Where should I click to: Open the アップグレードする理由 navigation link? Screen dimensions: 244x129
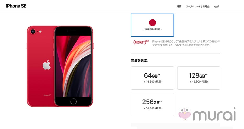tap(197, 7)
